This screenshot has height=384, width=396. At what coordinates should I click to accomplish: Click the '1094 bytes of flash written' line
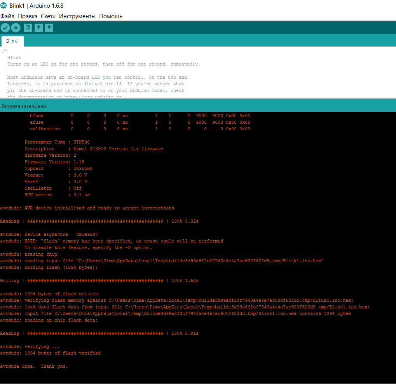coord(49,294)
